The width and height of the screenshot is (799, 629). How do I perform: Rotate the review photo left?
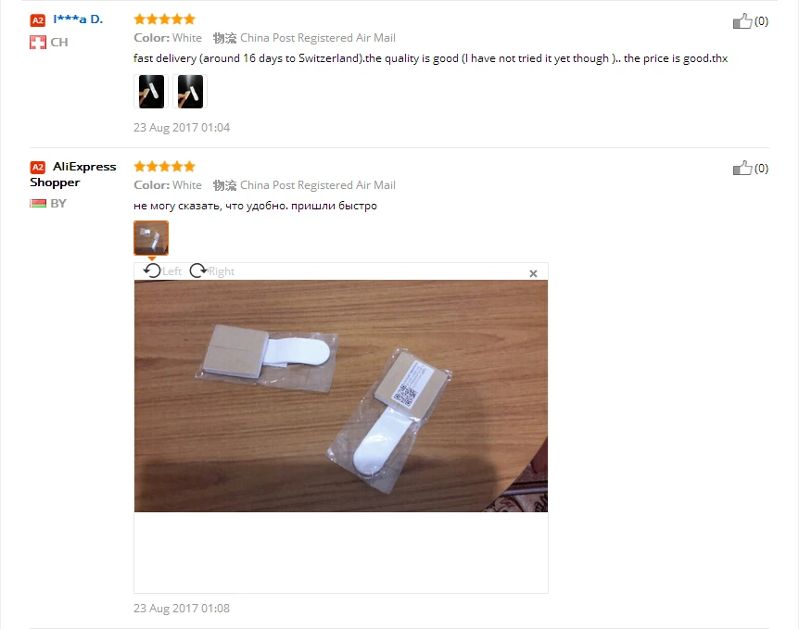coord(152,270)
